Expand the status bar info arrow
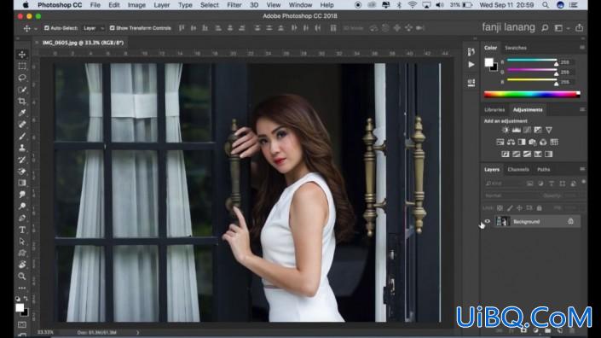This screenshot has width=601, height=338. (x=137, y=333)
